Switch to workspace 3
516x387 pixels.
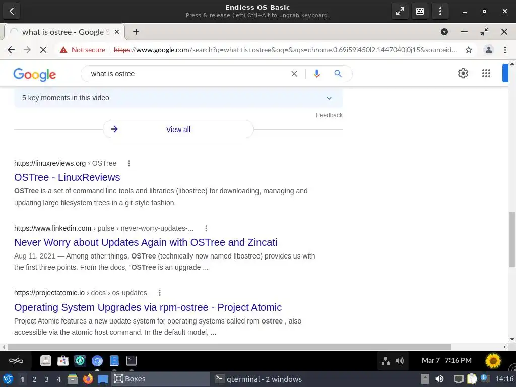click(47, 379)
